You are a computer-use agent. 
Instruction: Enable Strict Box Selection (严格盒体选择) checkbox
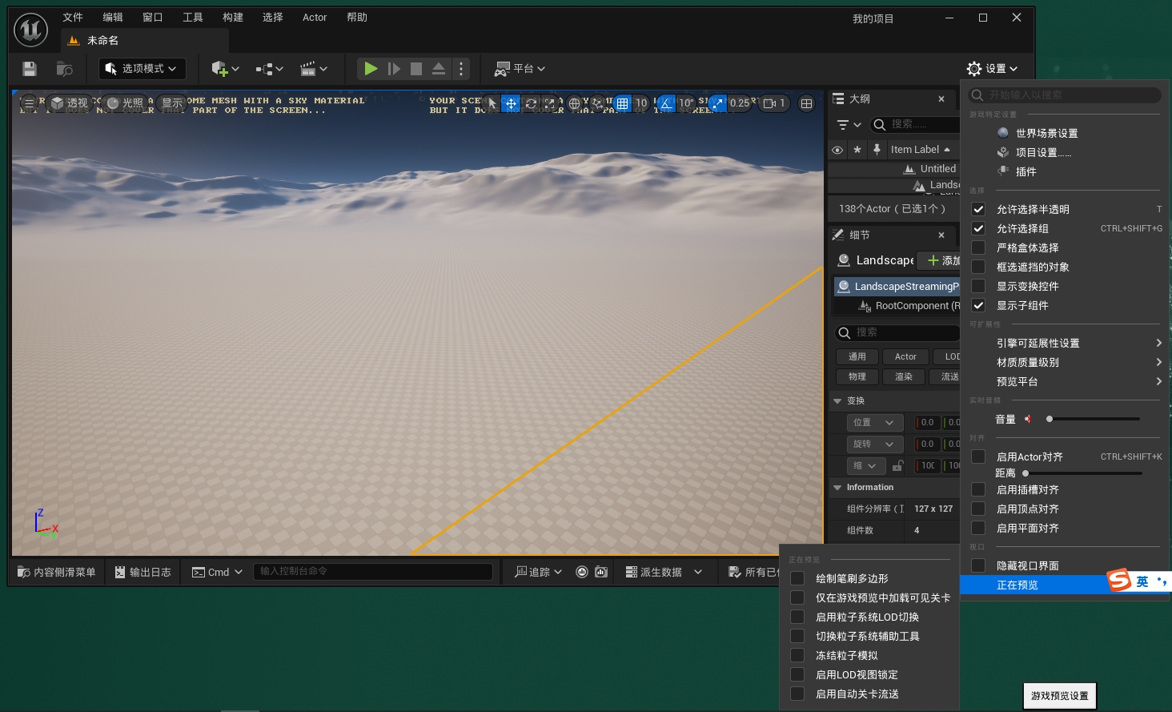point(978,247)
